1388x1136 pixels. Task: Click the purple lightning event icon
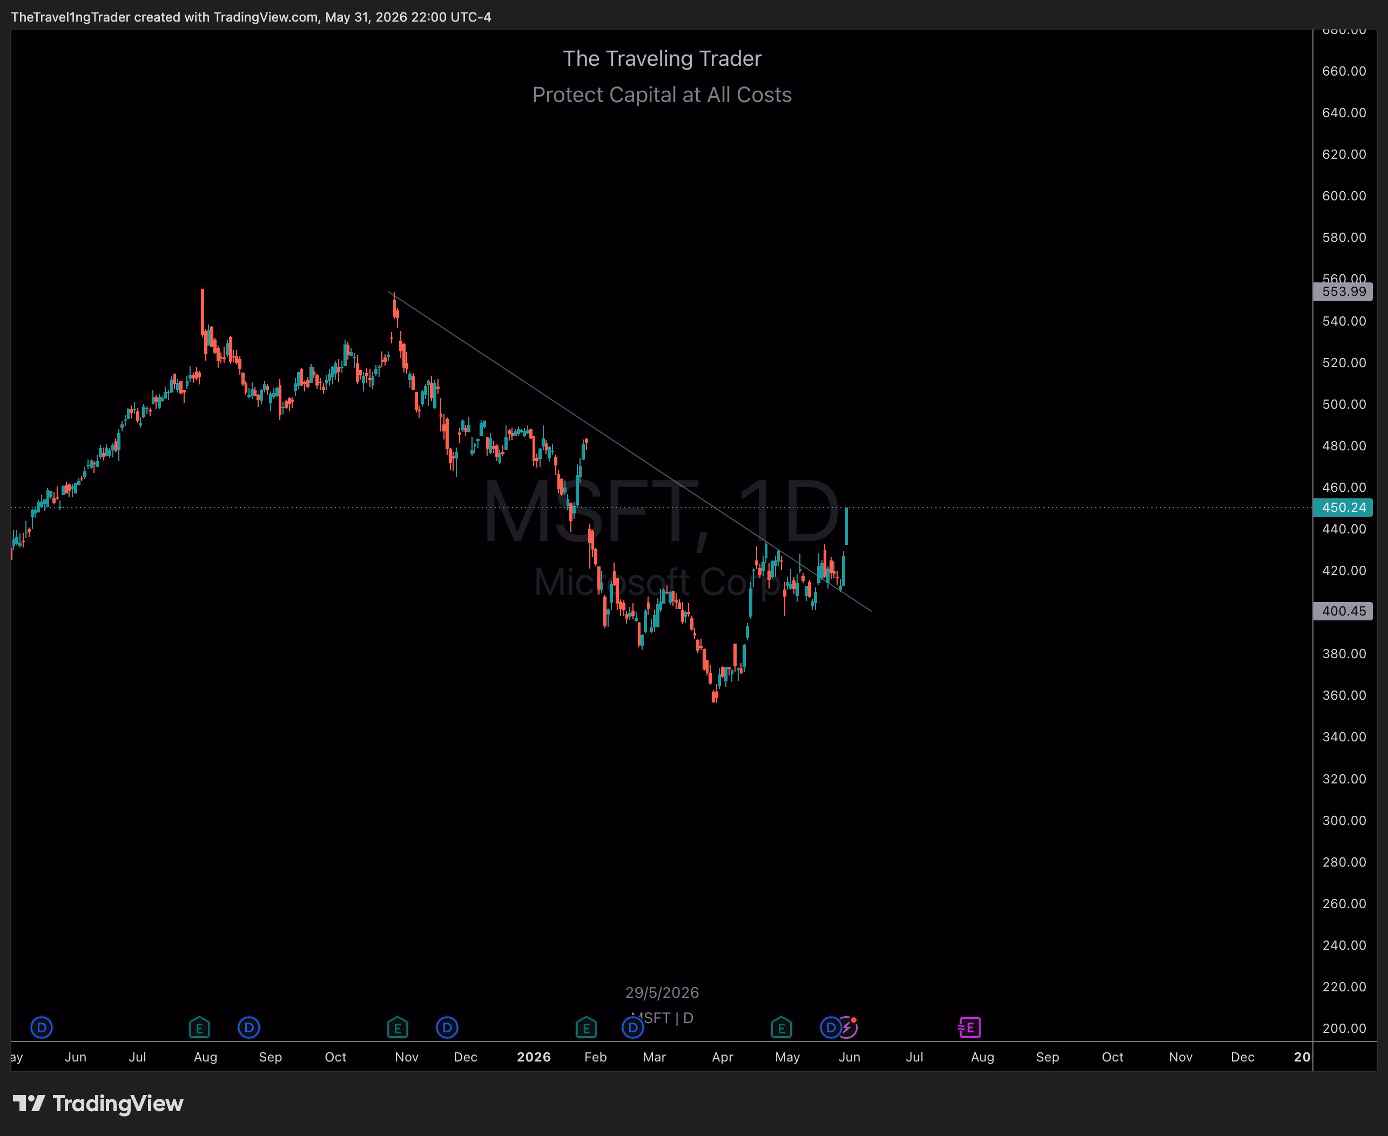(847, 1027)
